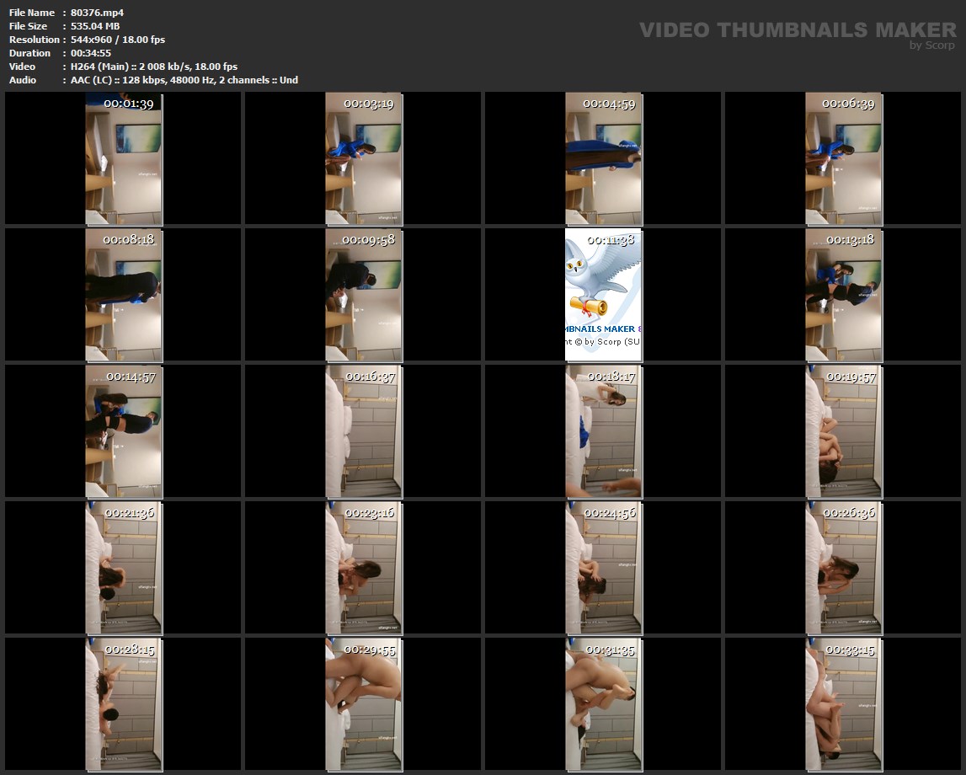Click the File Size value 535.04 MB
Screen dimensions: 966x775
tap(95, 26)
